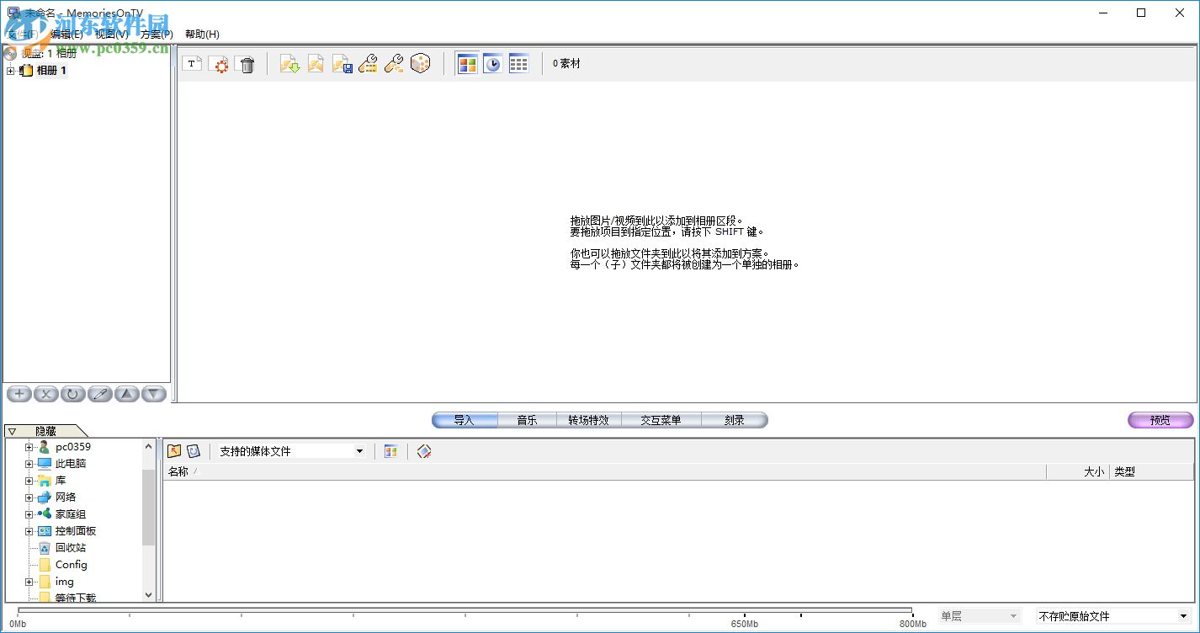Screen dimensions: 1200x633
Task: Click the picture icon with blue floppy disk
Action: click(342, 64)
